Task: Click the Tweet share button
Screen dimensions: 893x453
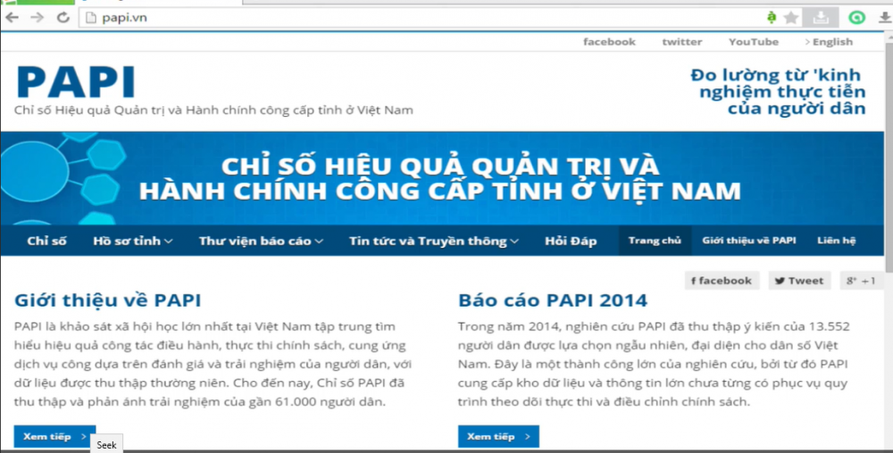Action: [x=799, y=280]
